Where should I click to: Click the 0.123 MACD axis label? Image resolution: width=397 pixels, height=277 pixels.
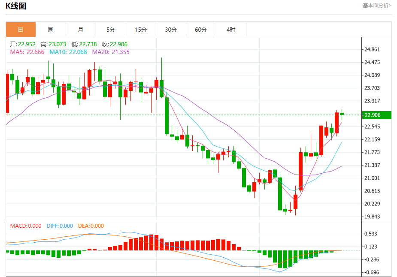point(371,247)
